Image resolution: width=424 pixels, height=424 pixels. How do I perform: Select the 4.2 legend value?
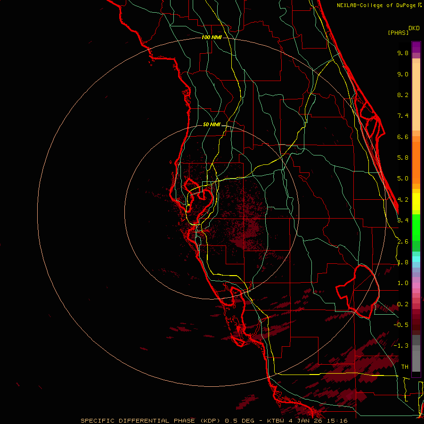point(403,200)
